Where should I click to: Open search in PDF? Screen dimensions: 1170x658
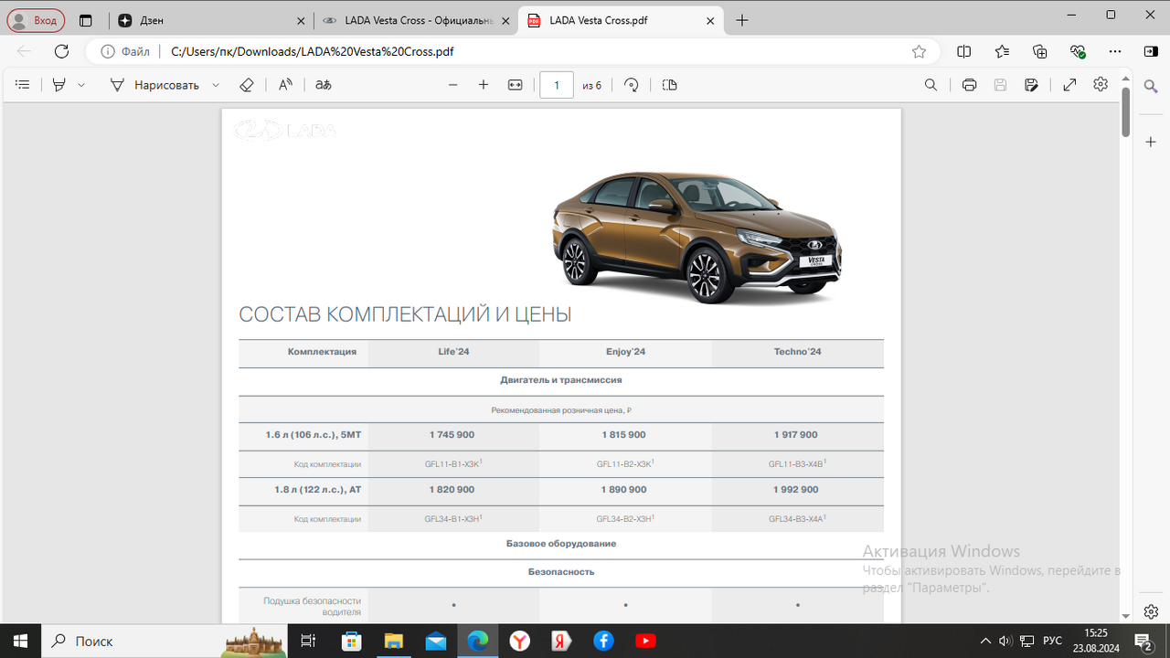pos(931,85)
